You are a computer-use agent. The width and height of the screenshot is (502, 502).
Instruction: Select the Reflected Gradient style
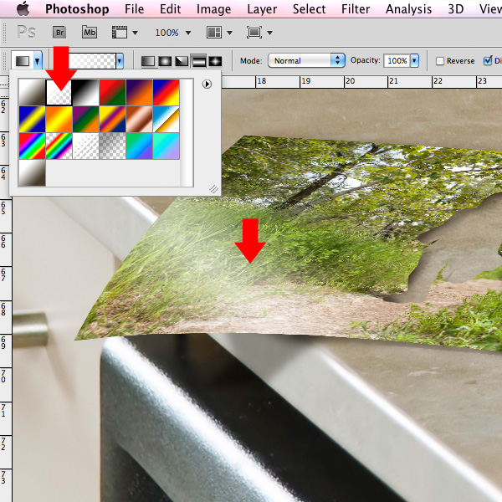[x=198, y=61]
